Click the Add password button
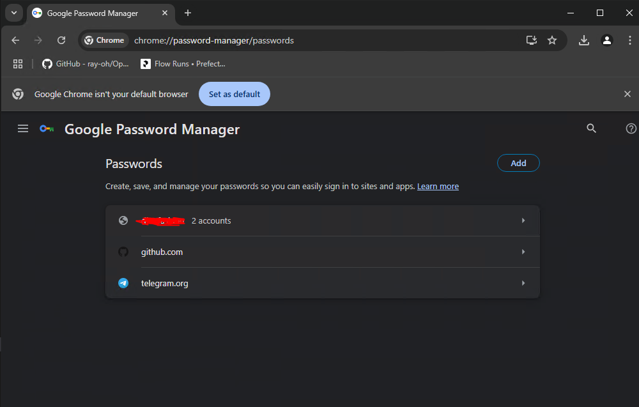639x407 pixels. pos(518,163)
